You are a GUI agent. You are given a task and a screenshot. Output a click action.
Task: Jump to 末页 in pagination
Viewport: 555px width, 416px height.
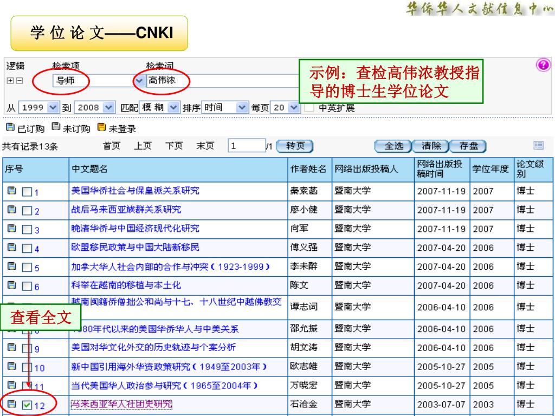tap(205, 146)
